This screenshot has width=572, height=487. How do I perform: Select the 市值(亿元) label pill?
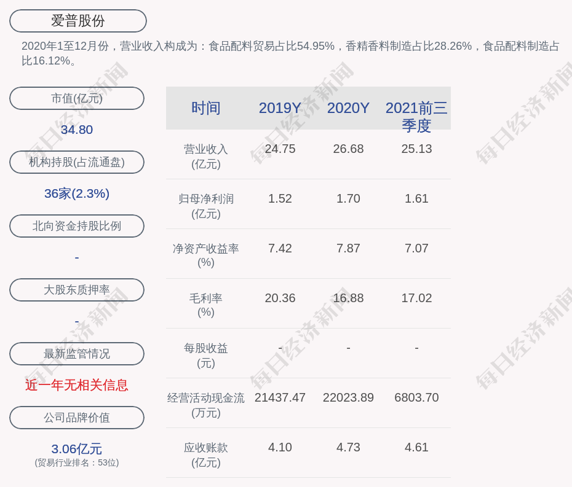click(x=77, y=98)
